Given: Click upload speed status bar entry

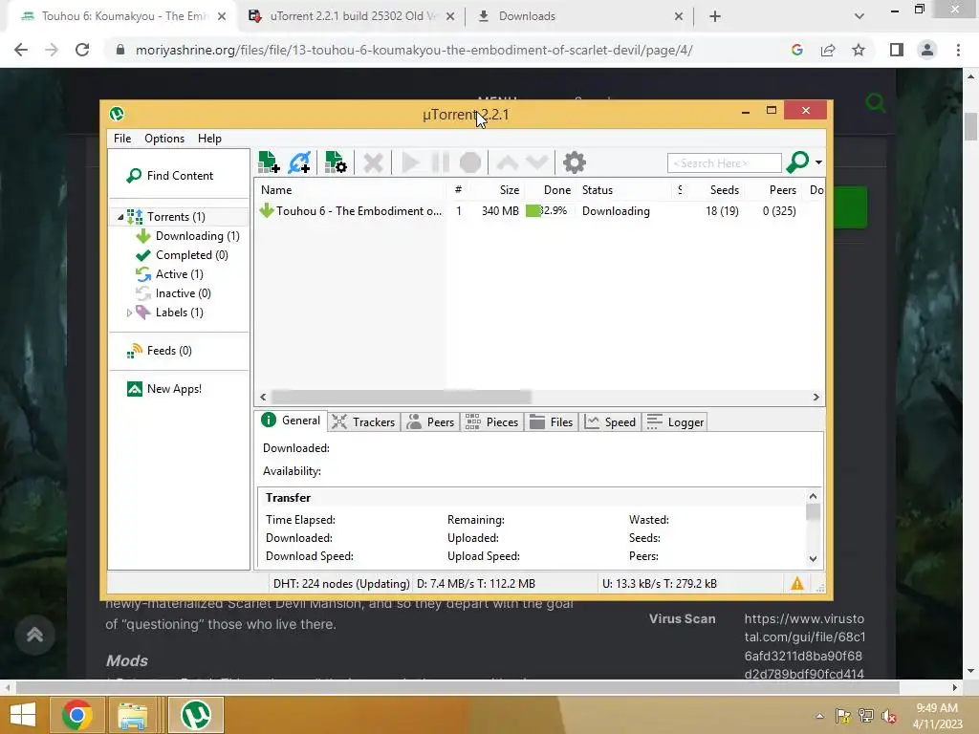Looking at the screenshot, I should (660, 584).
